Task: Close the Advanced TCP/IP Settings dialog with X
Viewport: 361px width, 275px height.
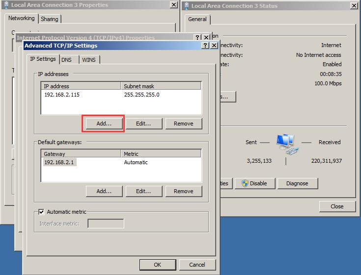Action: point(214,46)
